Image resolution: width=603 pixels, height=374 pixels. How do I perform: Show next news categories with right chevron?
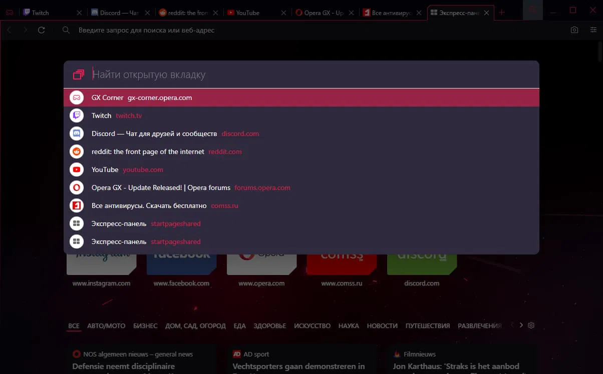click(x=521, y=325)
